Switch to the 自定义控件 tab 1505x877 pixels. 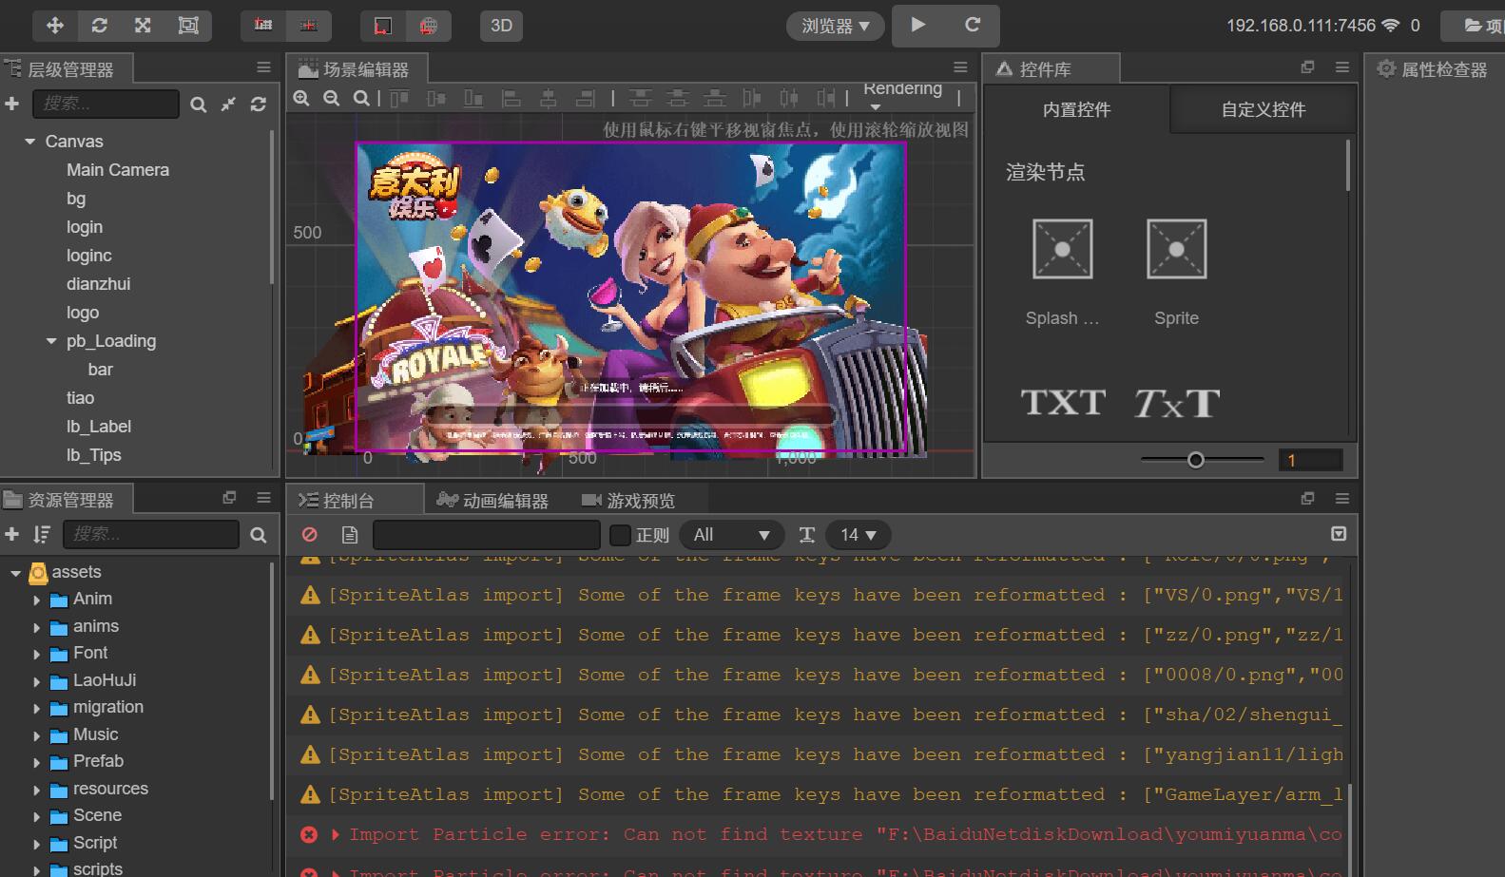pos(1263,109)
